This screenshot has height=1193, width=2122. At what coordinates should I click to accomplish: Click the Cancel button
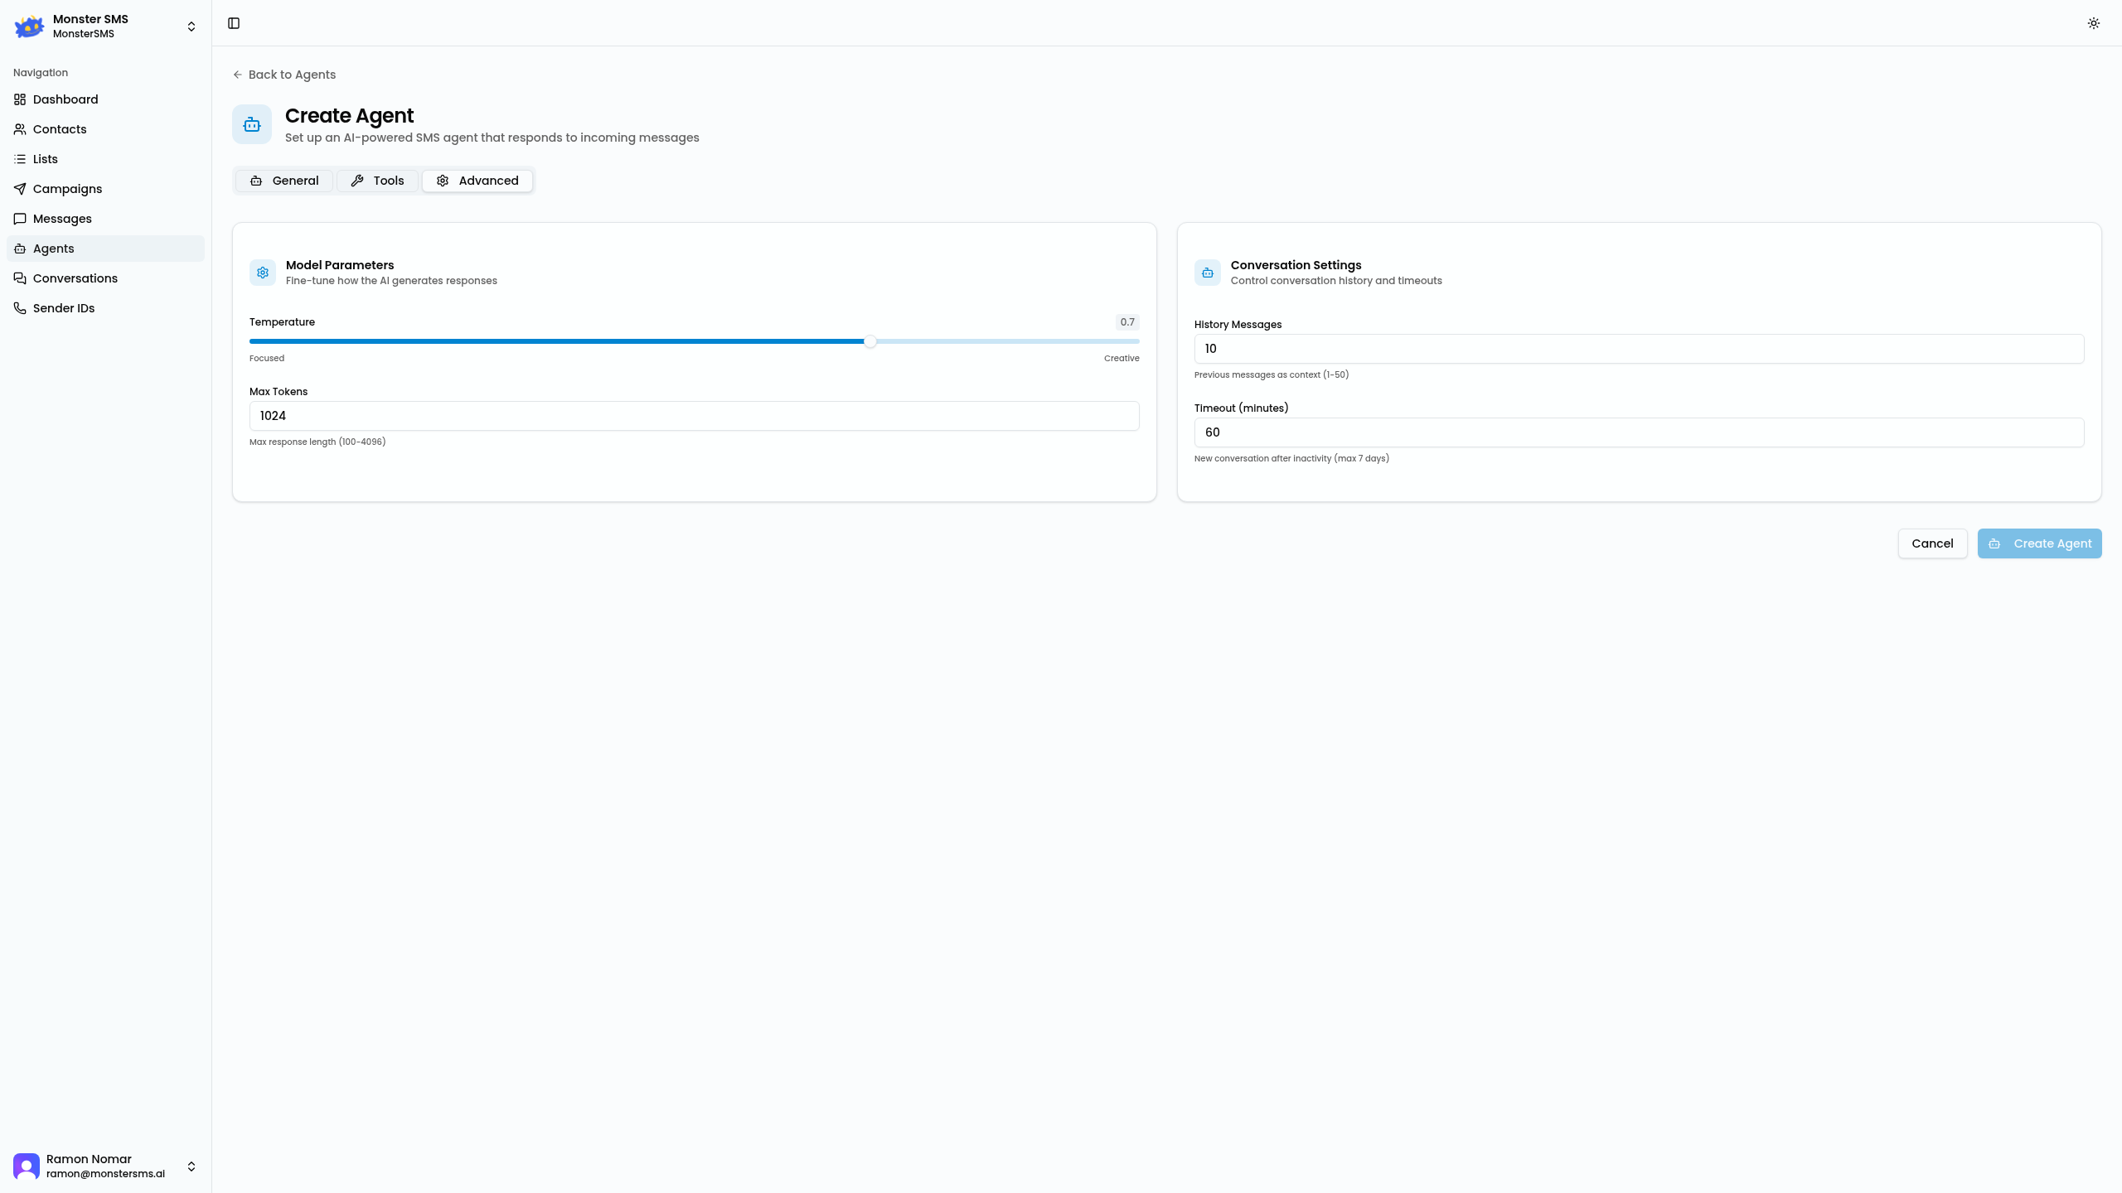(x=1932, y=543)
